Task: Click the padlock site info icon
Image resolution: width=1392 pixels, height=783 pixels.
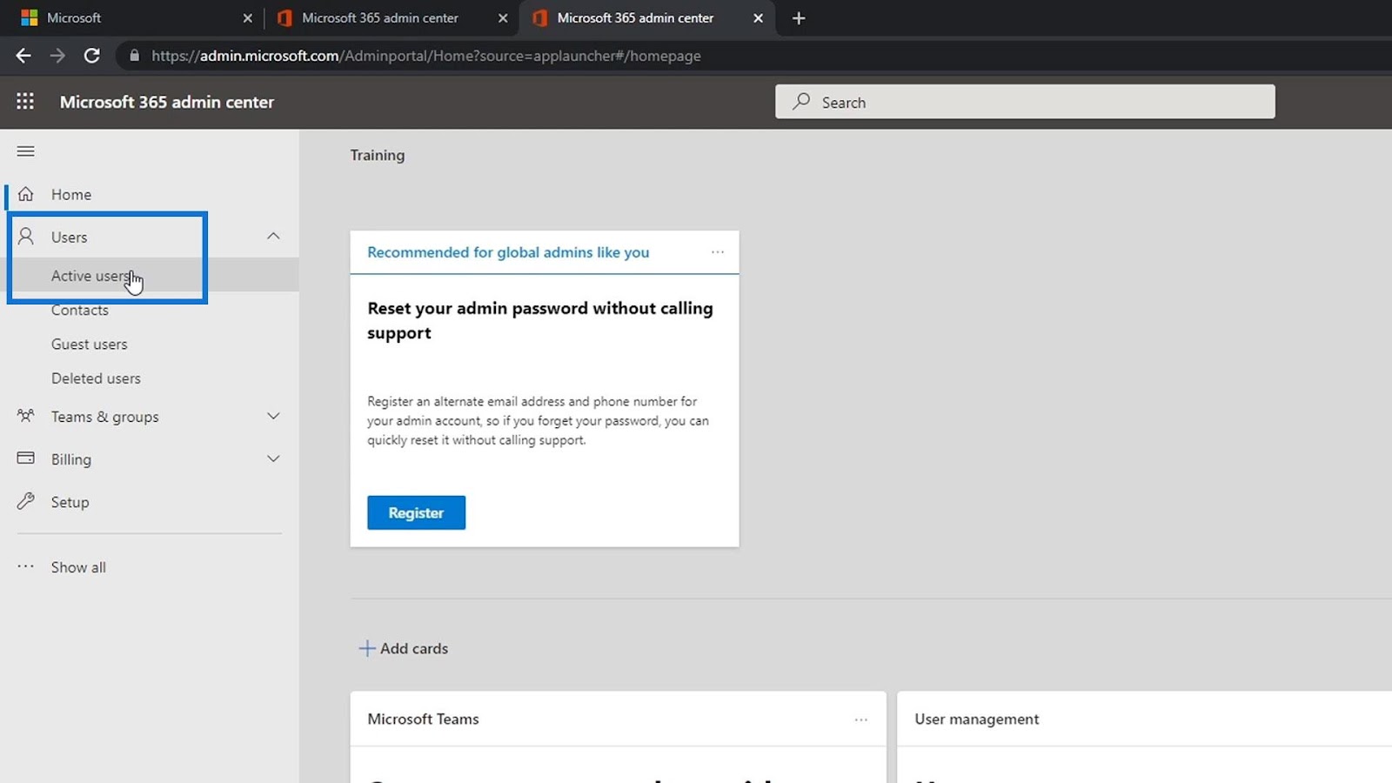Action: (134, 56)
